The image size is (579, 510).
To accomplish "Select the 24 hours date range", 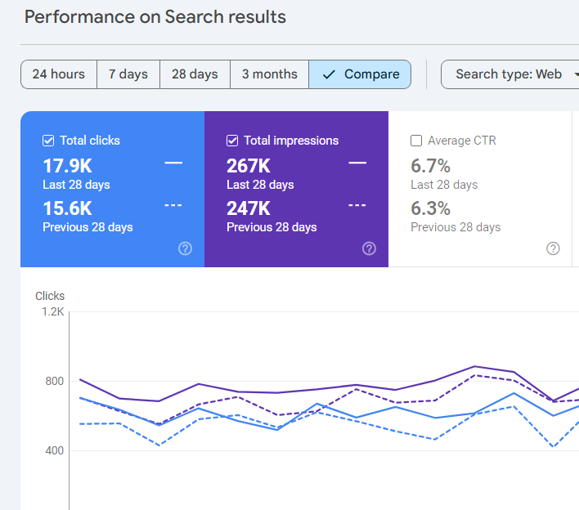I will click(x=58, y=74).
